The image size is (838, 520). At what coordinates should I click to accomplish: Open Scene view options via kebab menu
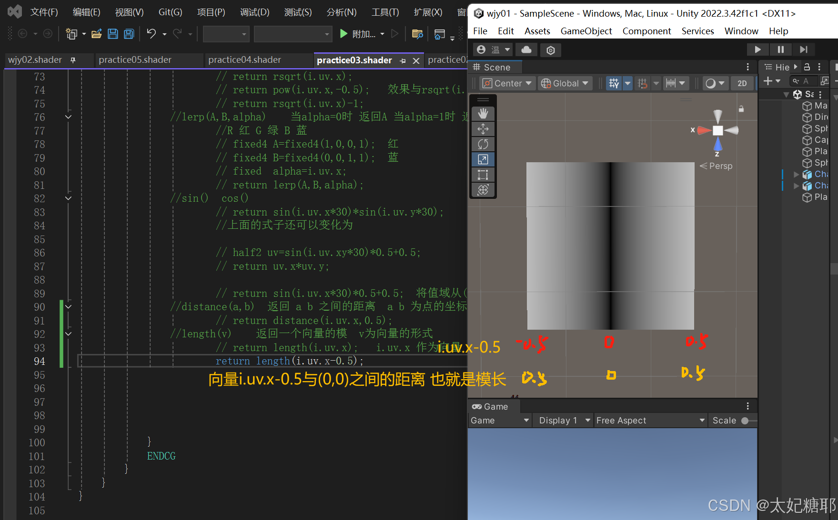coord(747,67)
